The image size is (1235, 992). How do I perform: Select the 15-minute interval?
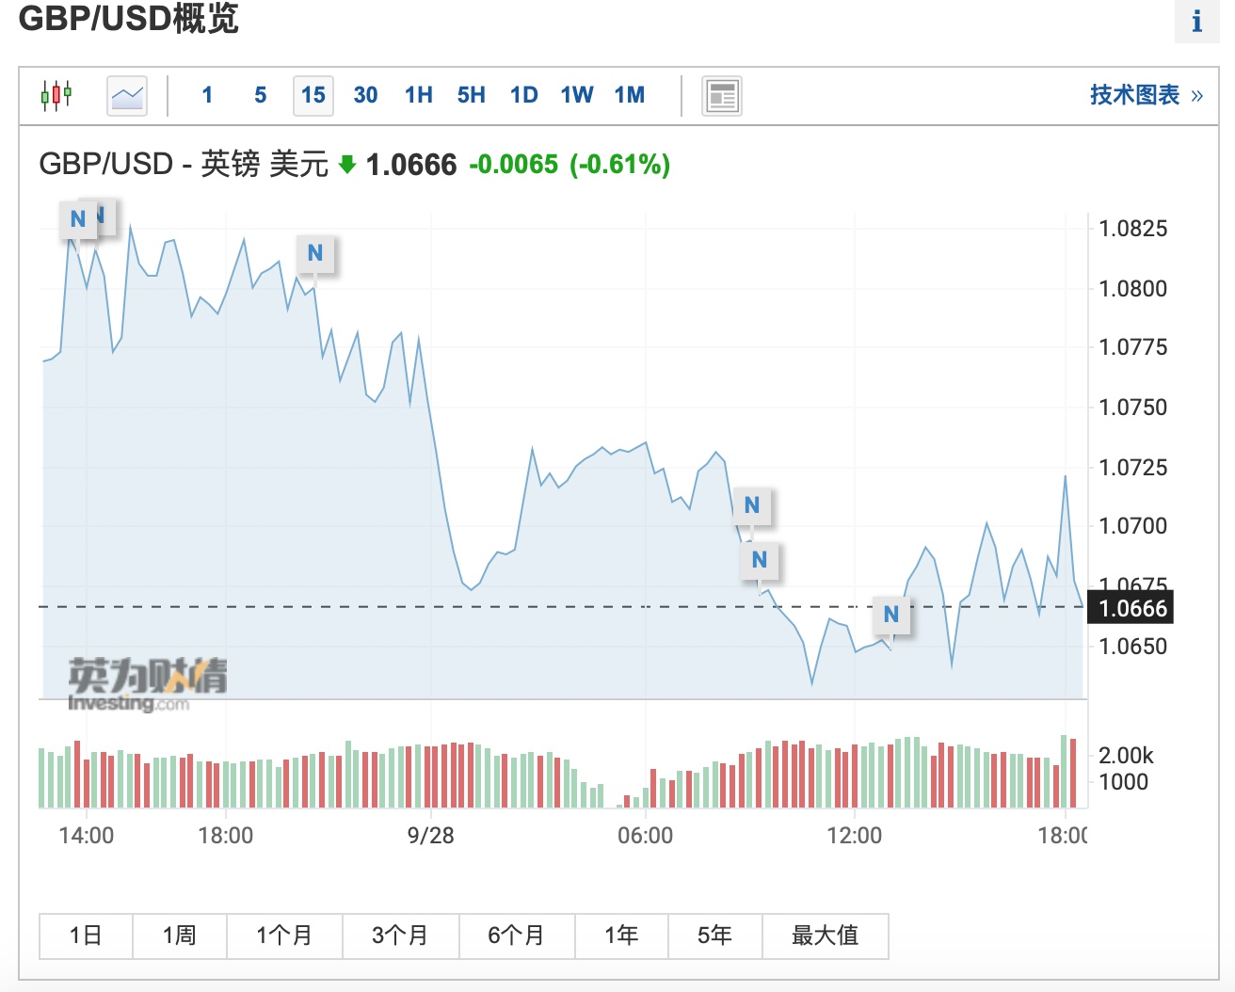(313, 95)
